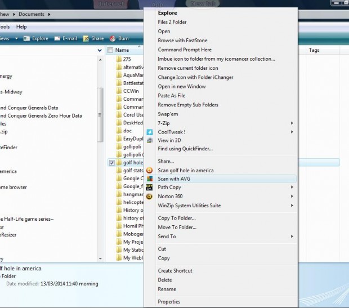Image resolution: width=349 pixels, height=308 pixels.
Task: Expand the Norton 360 submenu arrow
Action: click(x=292, y=197)
